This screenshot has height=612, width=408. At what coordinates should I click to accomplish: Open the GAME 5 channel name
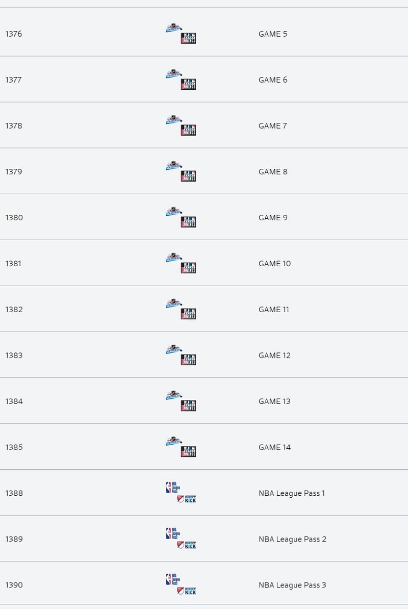pyautogui.click(x=273, y=34)
